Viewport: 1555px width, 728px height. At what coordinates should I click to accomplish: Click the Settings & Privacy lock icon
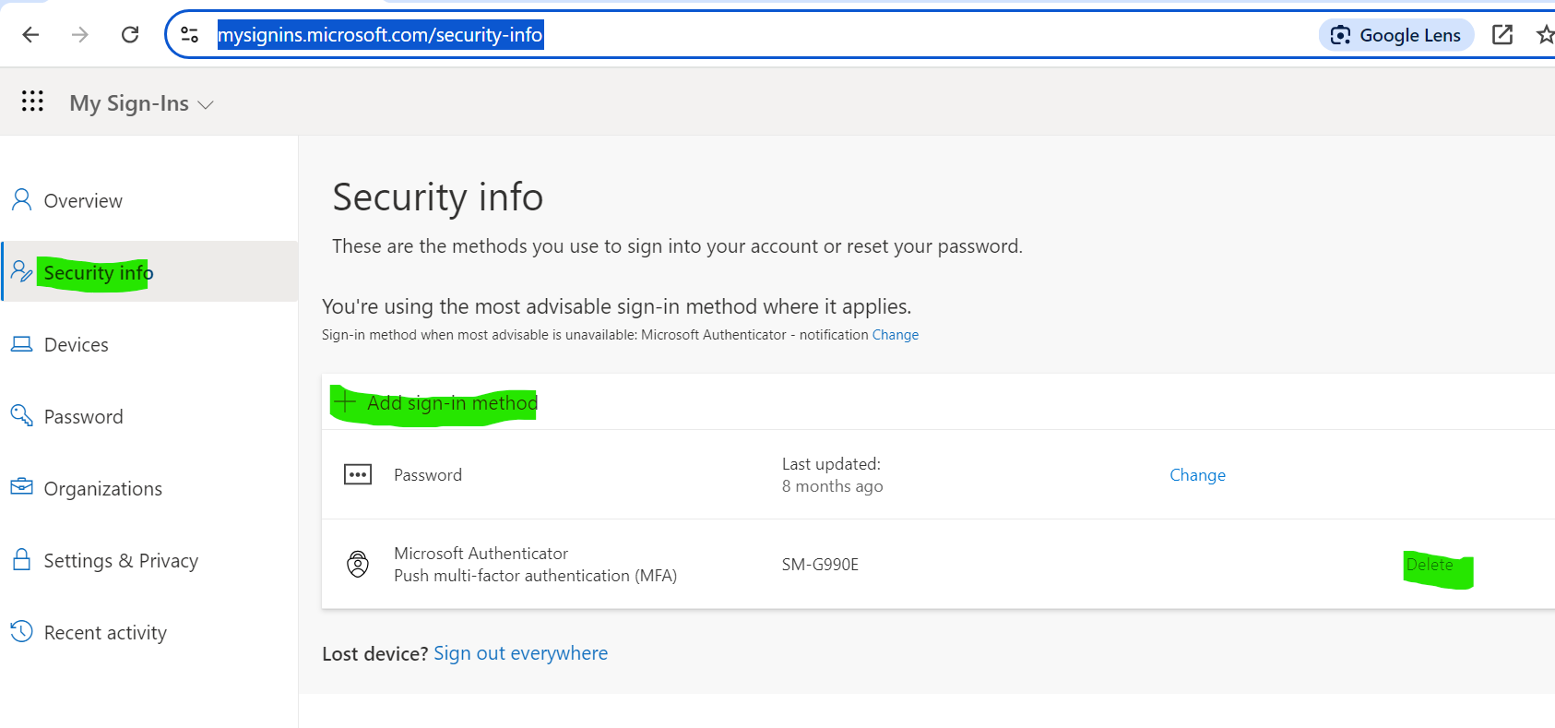point(21,559)
